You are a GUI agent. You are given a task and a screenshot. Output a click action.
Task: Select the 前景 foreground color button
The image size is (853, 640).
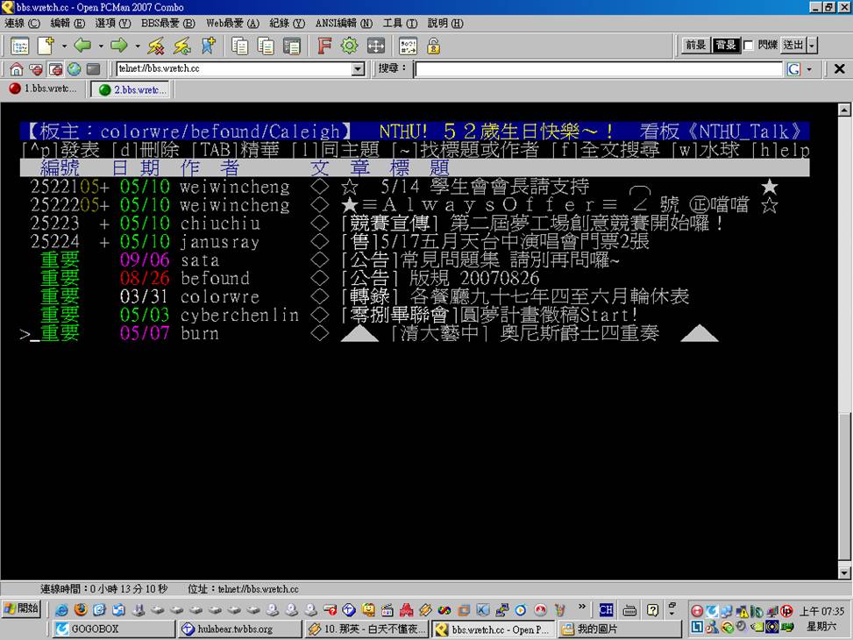tap(696, 46)
